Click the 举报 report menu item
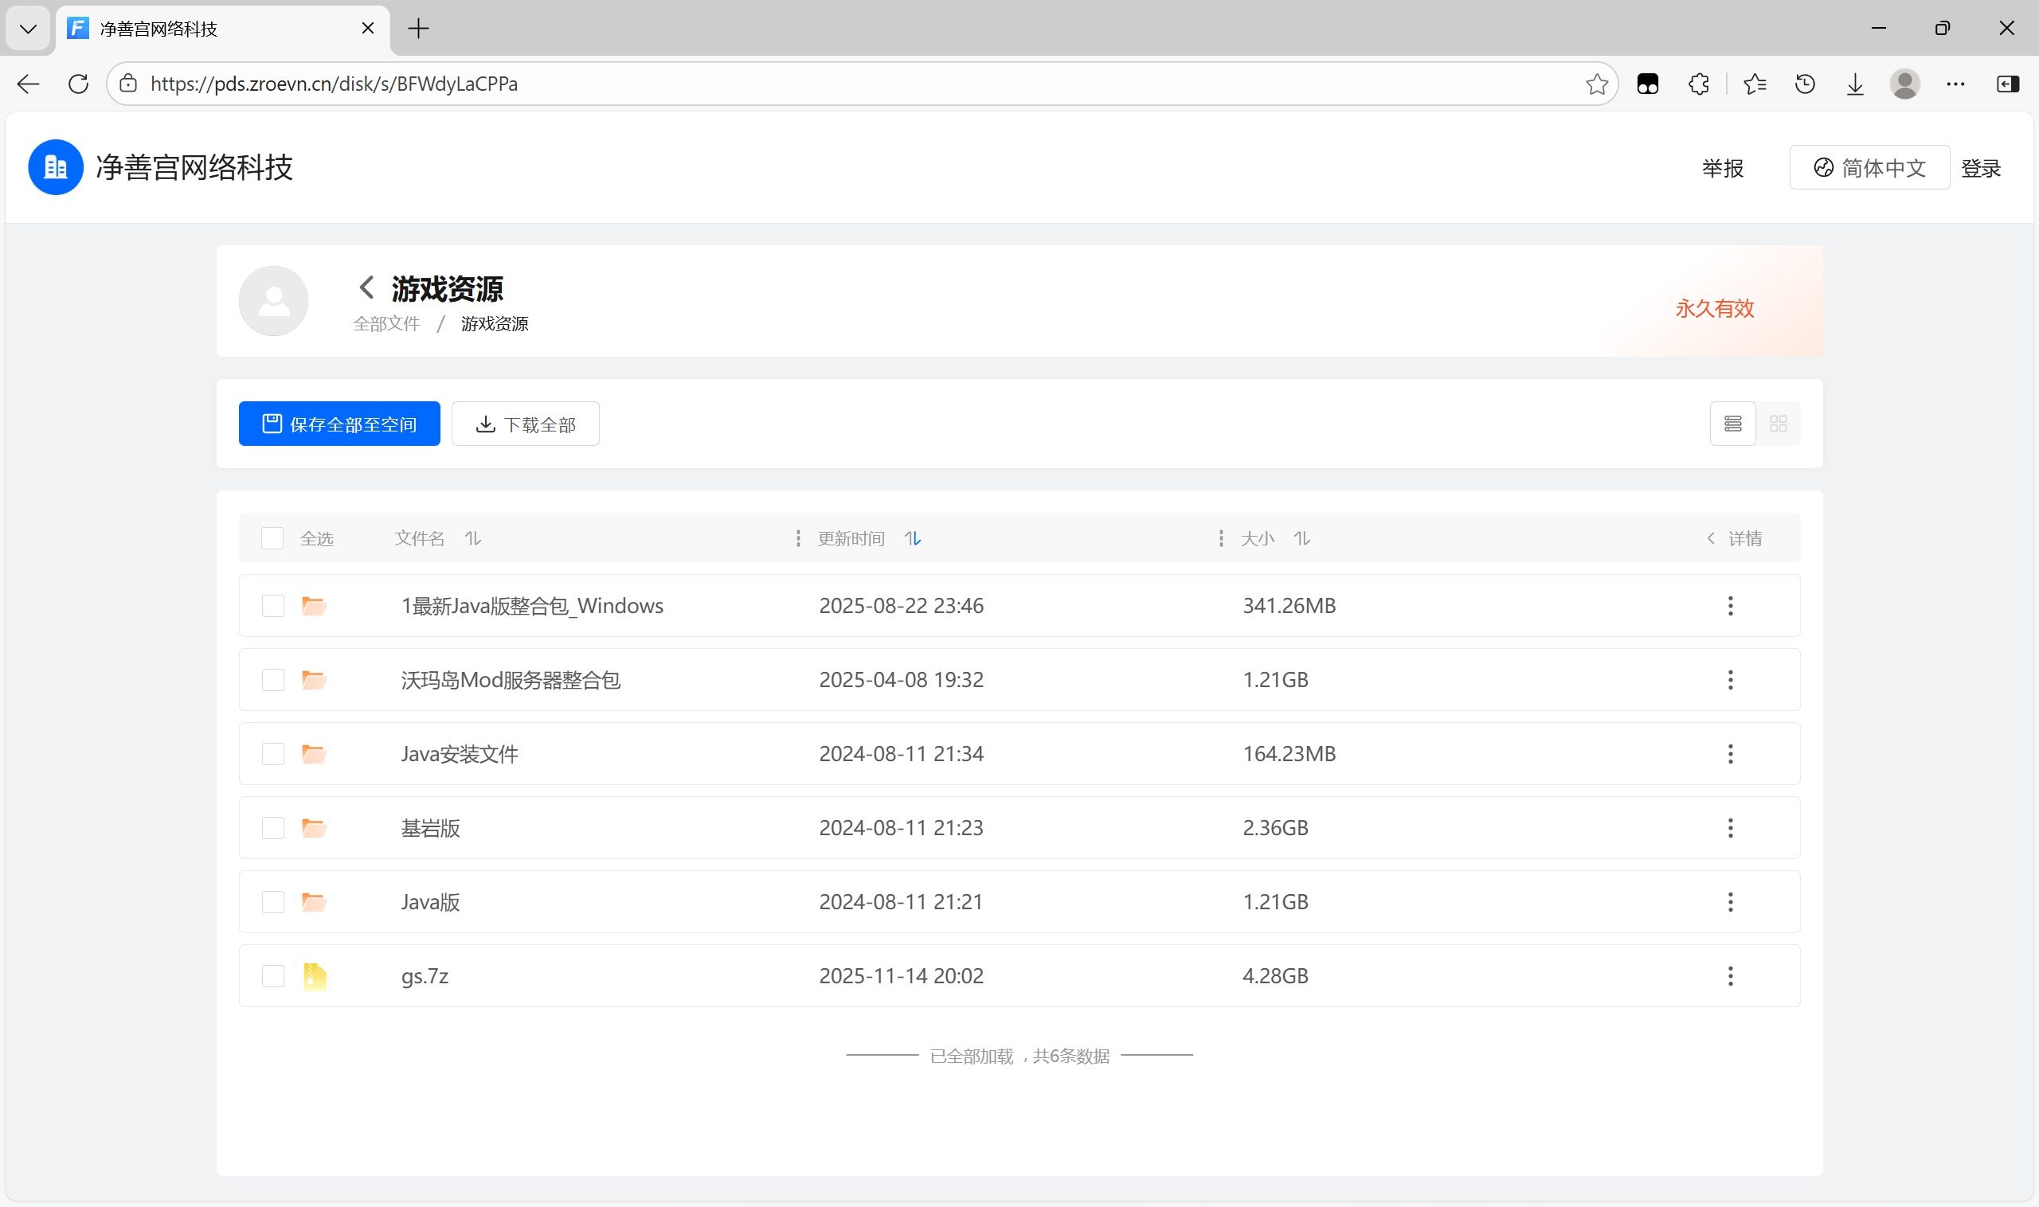Viewport: 2039px width, 1207px height. pos(1722,168)
